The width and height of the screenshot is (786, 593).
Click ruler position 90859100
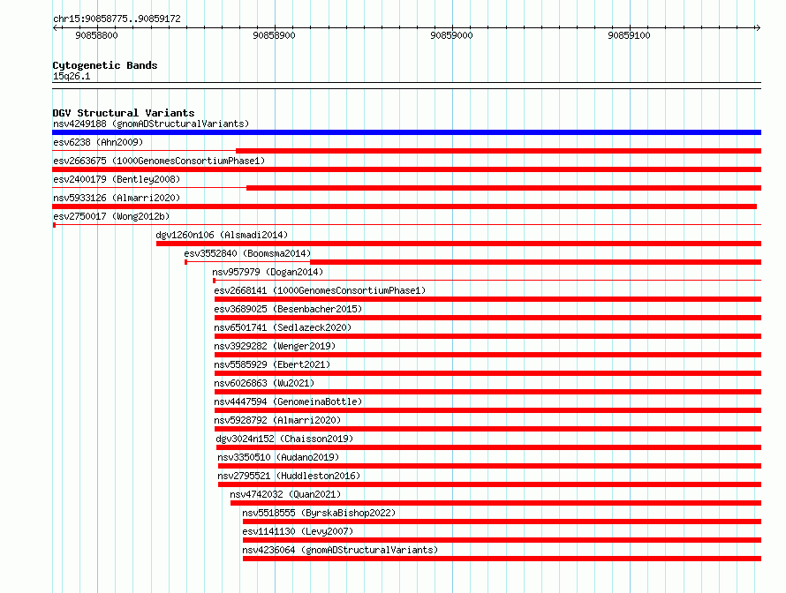click(629, 35)
